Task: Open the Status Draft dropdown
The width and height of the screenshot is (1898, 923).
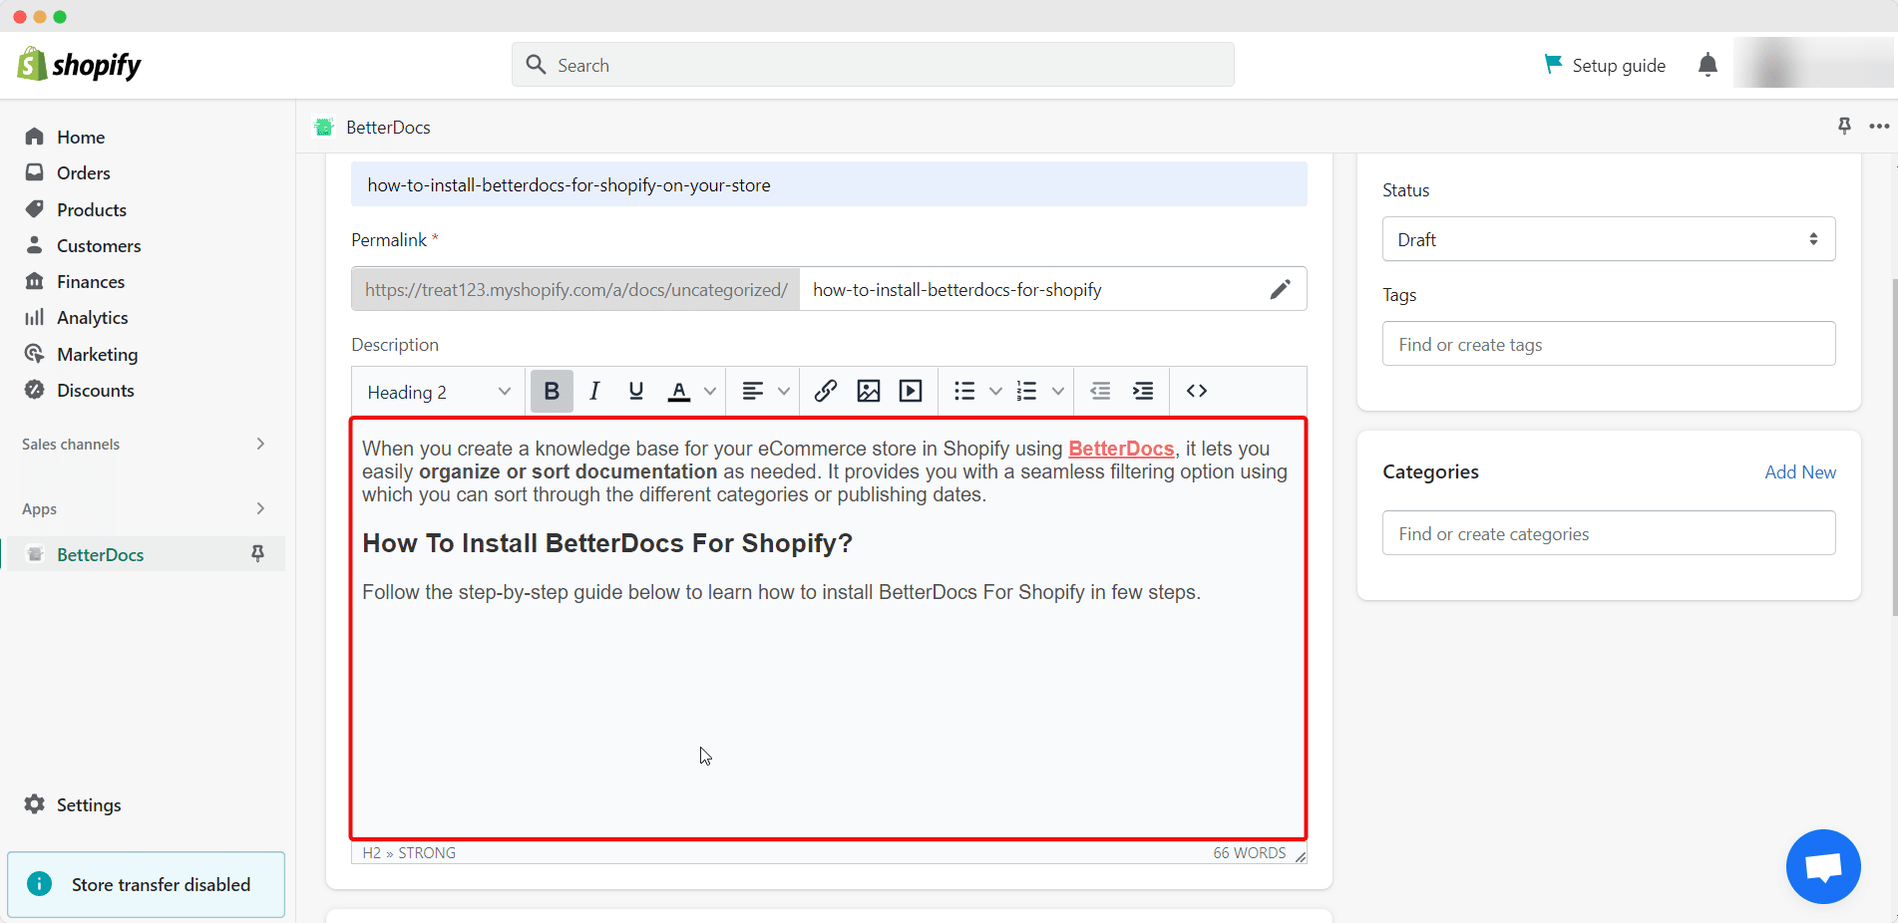Action: pos(1609,239)
